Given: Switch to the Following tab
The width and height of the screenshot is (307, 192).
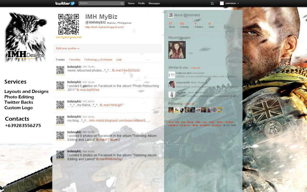Looking at the screenshot, I should (91, 60).
